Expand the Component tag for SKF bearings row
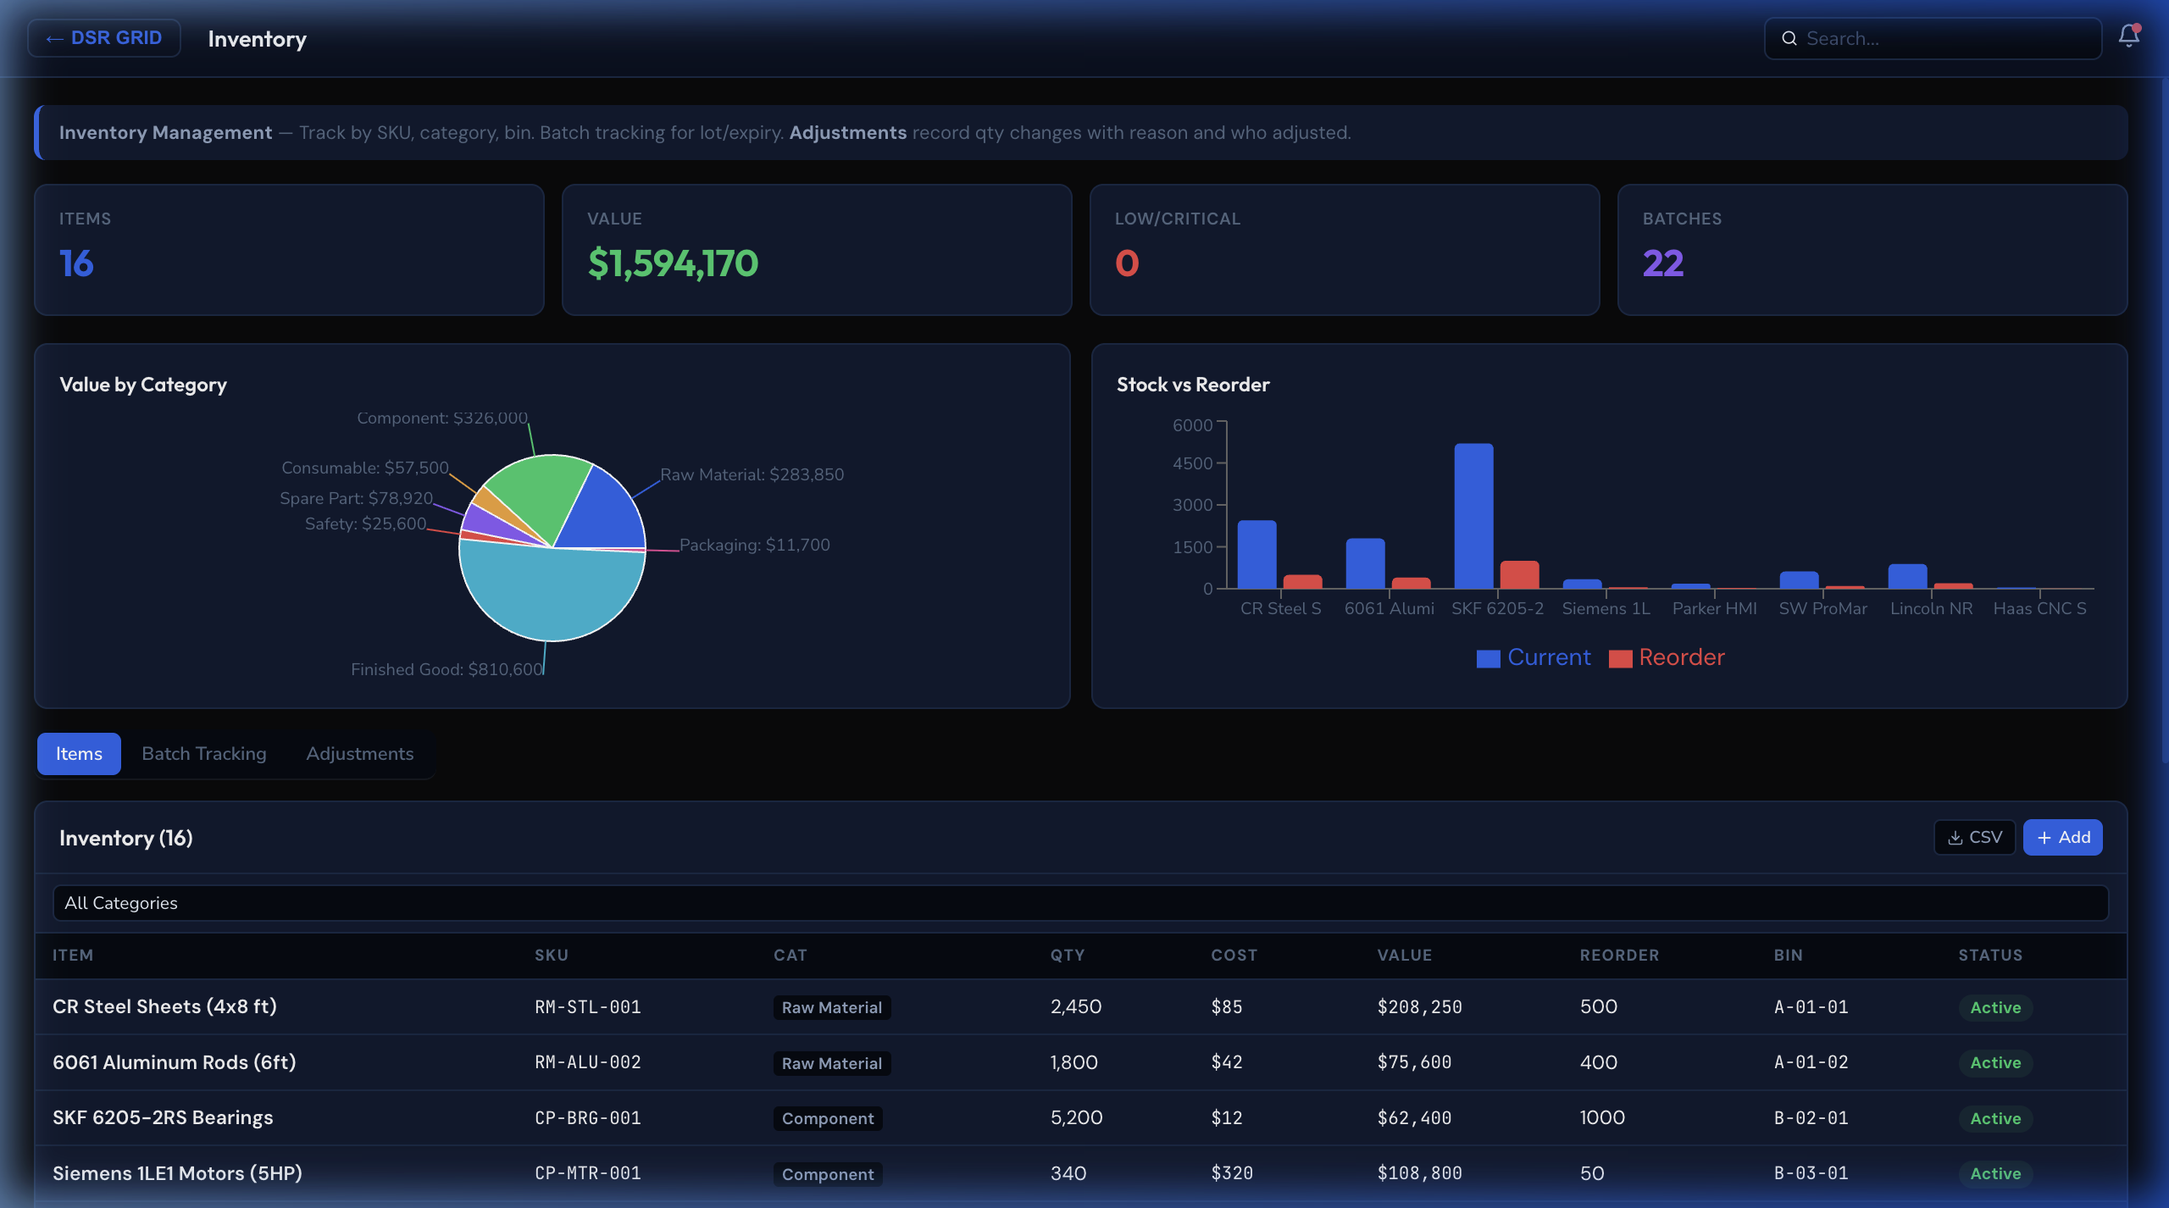This screenshot has width=2169, height=1208. point(828,1118)
